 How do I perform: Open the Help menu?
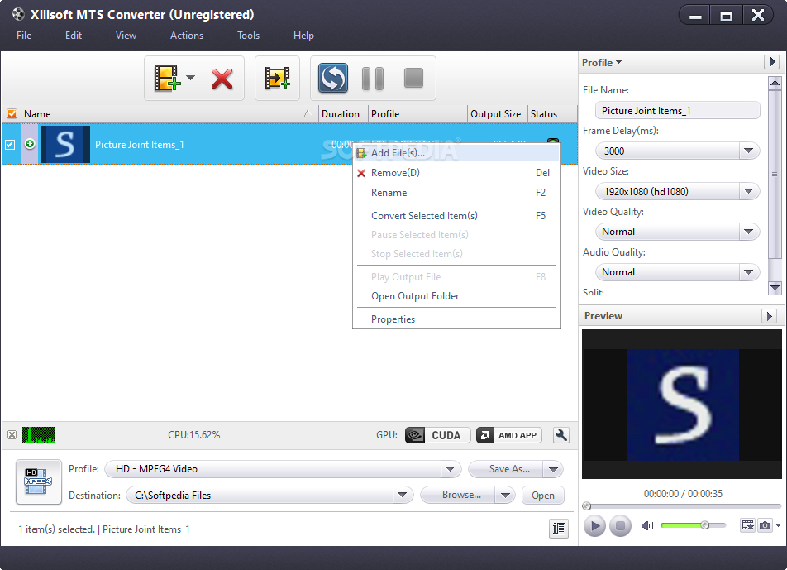click(x=303, y=36)
